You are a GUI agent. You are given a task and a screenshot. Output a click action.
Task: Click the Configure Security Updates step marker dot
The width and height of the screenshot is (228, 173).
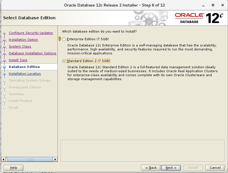click(5, 33)
